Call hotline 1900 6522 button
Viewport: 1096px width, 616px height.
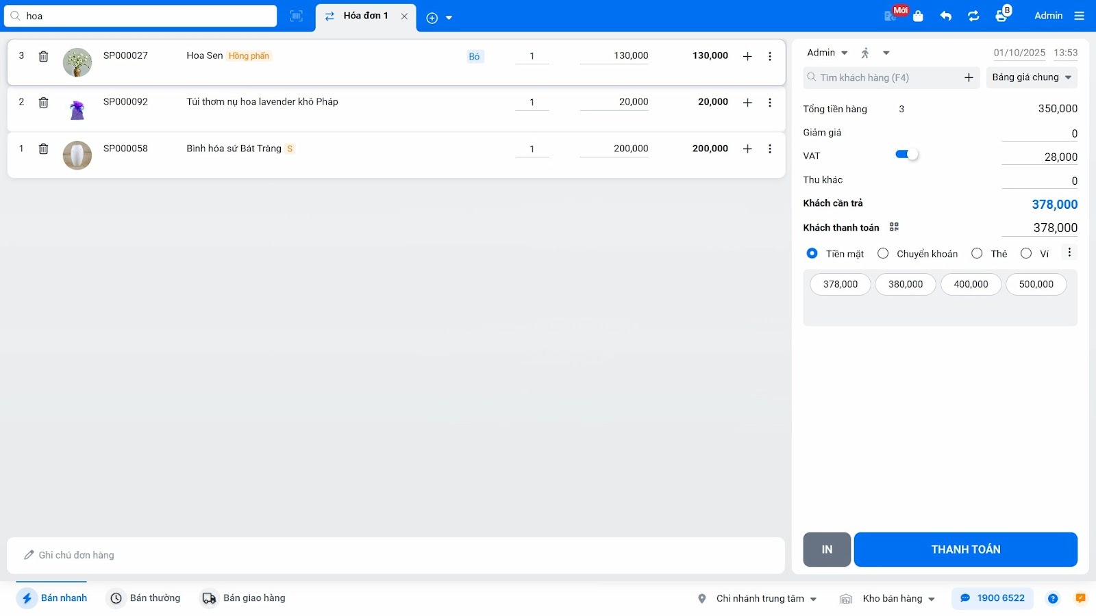993,598
